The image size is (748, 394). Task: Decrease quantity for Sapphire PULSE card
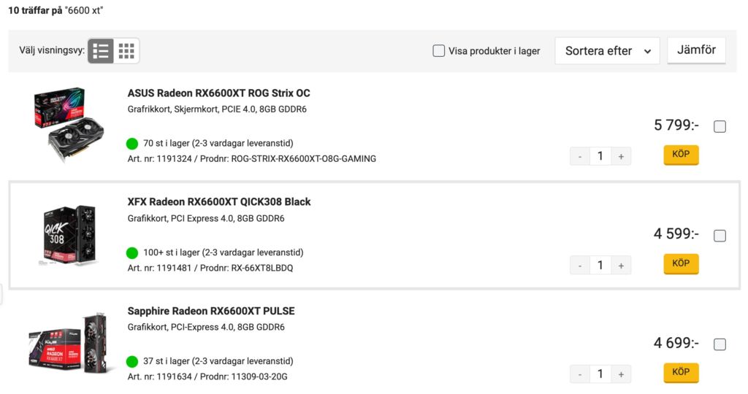pyautogui.click(x=580, y=374)
